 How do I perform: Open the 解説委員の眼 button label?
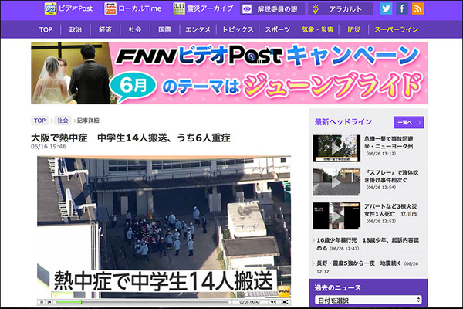click(277, 9)
